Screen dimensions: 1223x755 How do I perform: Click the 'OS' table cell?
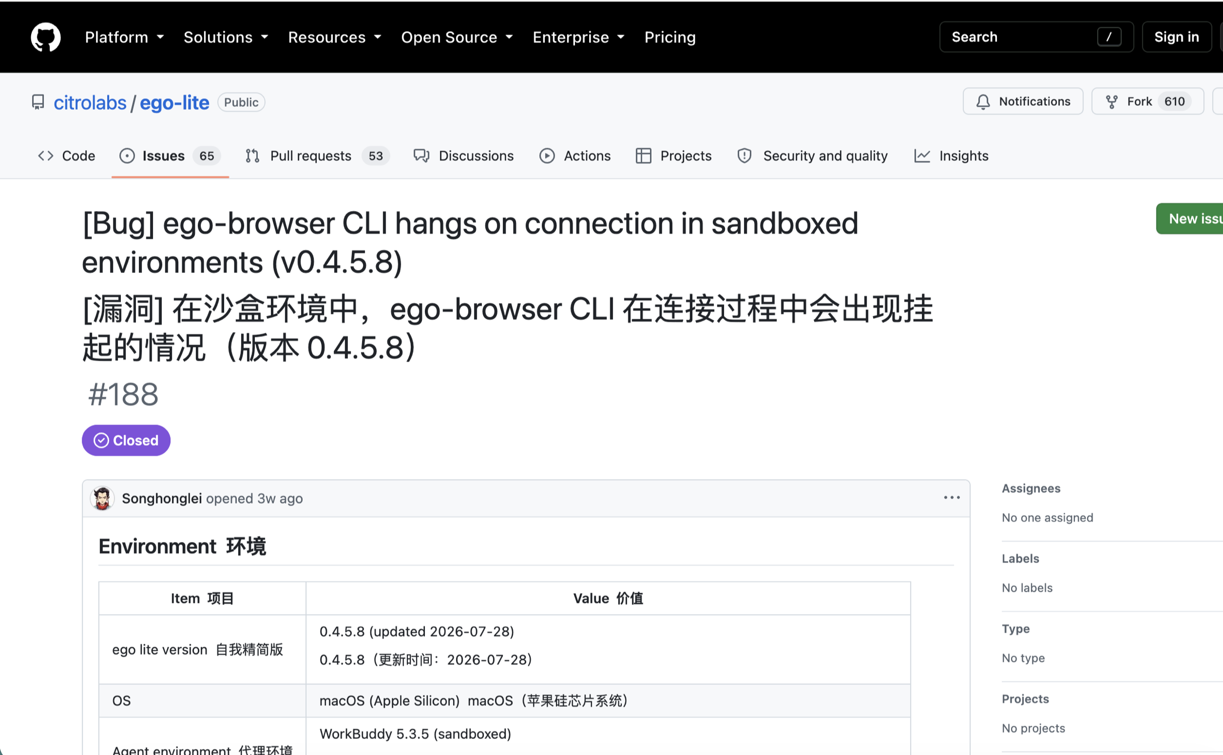coord(202,701)
